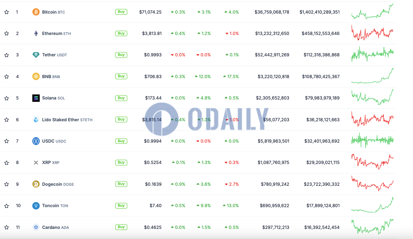Buy Bitcoin using its Buy button
The image size is (413, 239).
(x=121, y=12)
